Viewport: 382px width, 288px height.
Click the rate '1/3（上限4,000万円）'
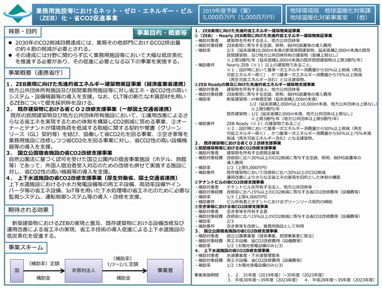point(247,196)
